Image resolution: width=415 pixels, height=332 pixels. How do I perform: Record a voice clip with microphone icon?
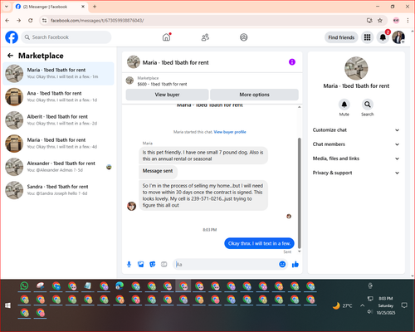click(x=129, y=264)
